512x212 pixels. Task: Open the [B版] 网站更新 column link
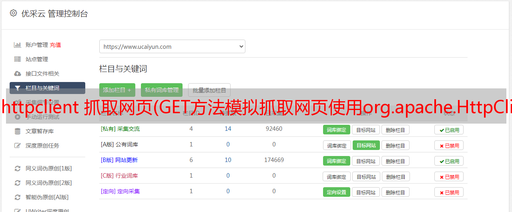click(x=119, y=160)
